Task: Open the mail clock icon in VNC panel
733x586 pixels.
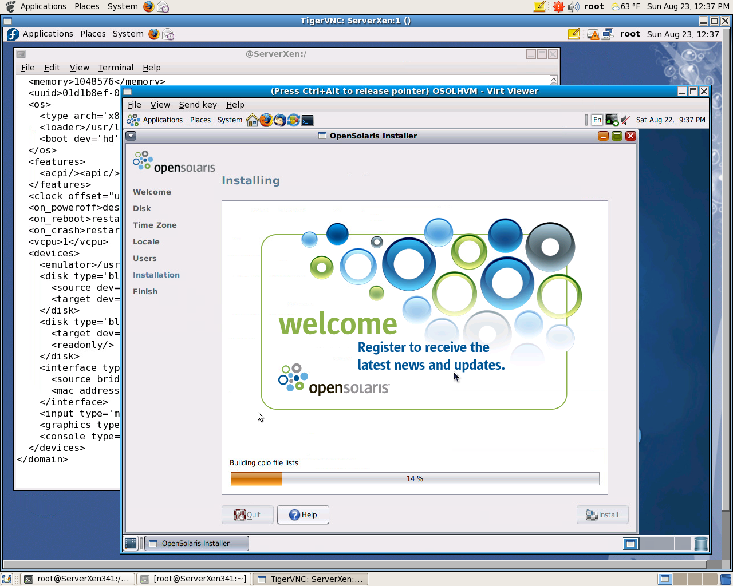Action: [168, 34]
